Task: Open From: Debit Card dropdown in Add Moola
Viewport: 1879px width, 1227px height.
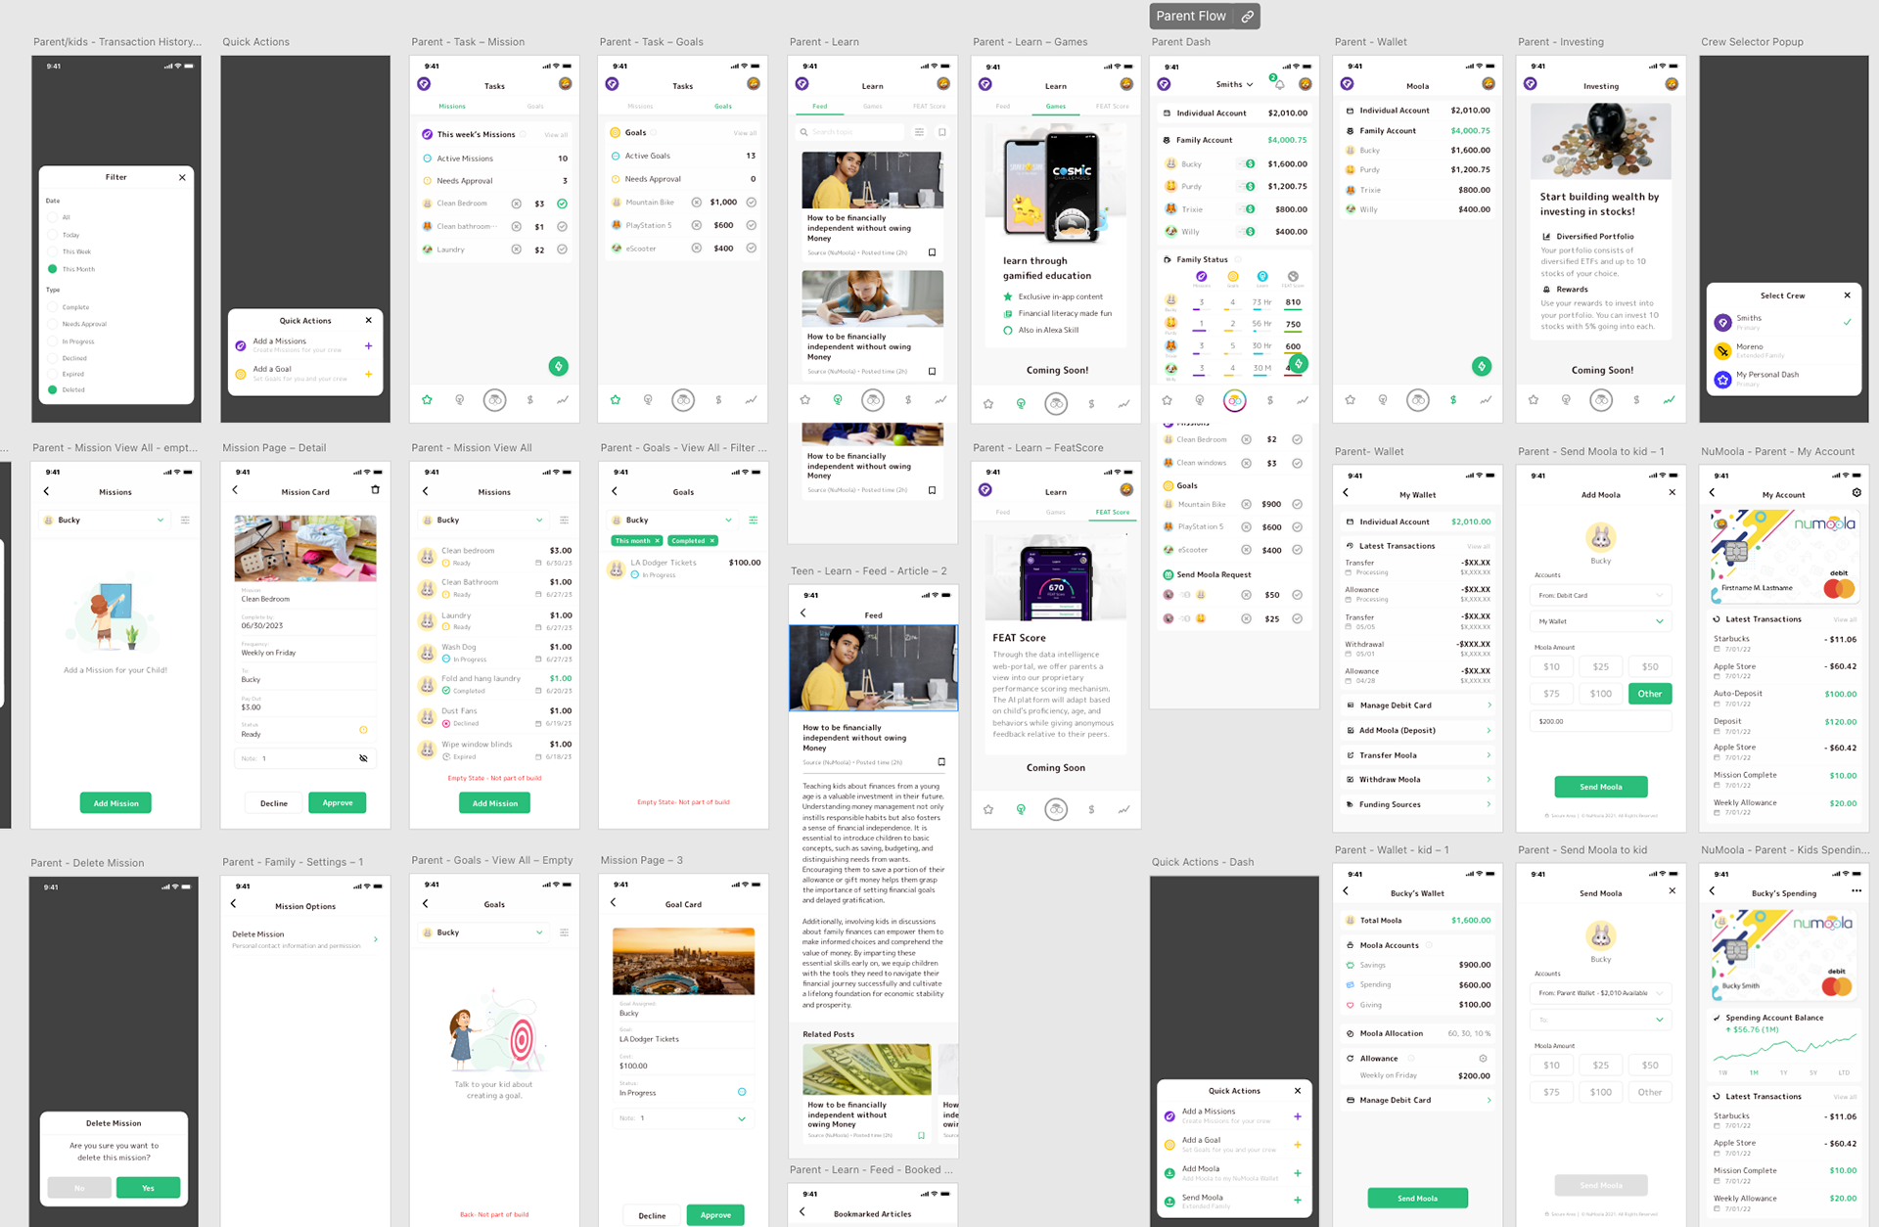Action: pyautogui.click(x=1600, y=595)
